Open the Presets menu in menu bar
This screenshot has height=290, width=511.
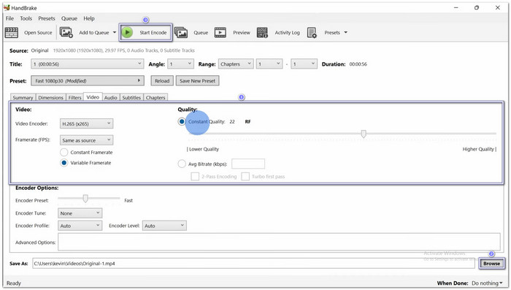tap(47, 18)
